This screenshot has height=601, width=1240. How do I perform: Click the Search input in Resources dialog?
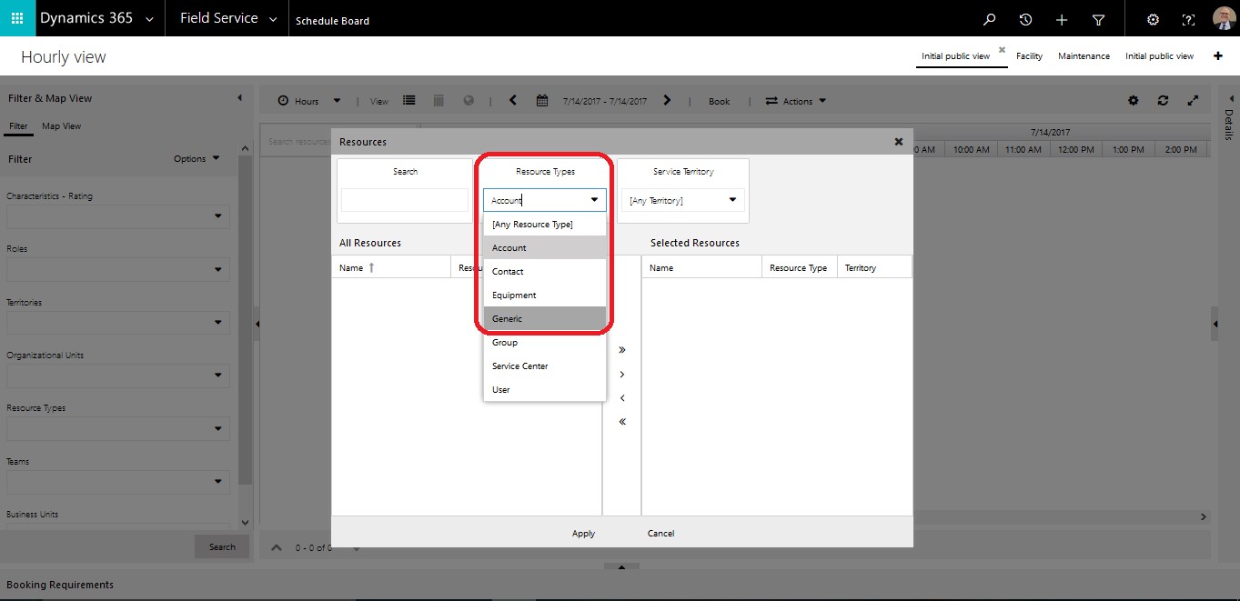click(x=405, y=200)
